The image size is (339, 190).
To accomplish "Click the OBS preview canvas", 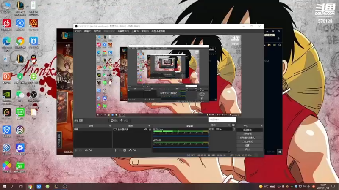I will pyautogui.click(x=168, y=76).
